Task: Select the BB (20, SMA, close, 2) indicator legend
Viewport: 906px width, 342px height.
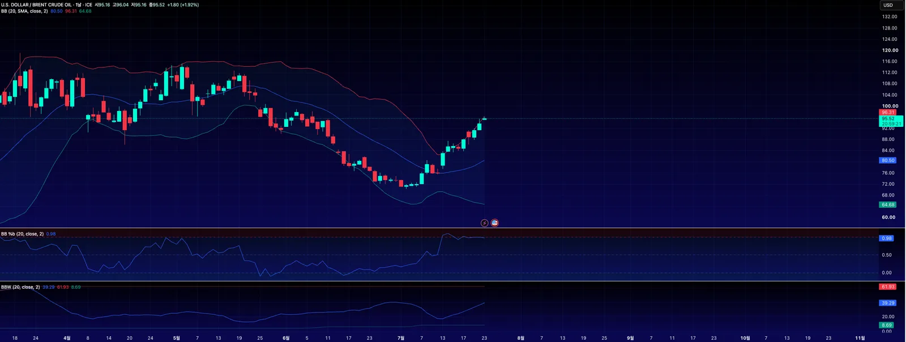Action: pos(24,11)
